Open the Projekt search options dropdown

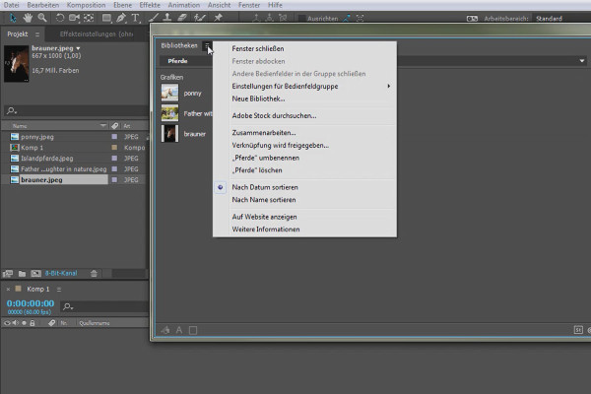click(x=12, y=111)
